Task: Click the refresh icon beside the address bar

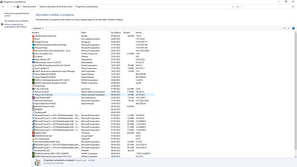Action: point(238,6)
